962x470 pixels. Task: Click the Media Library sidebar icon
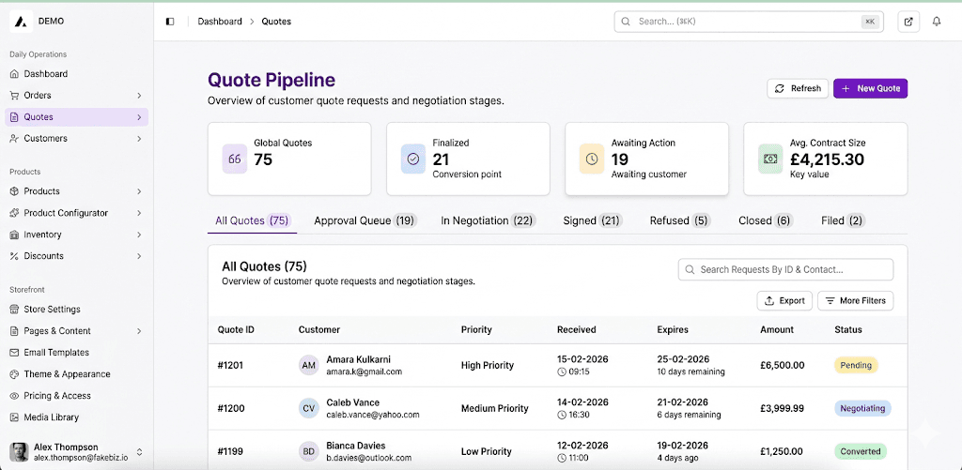pos(15,417)
